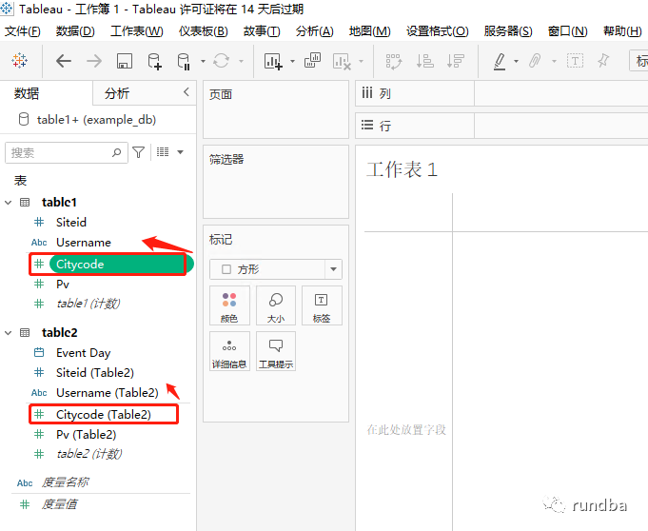
Task: Click the refresh data icon
Action: coord(222,61)
